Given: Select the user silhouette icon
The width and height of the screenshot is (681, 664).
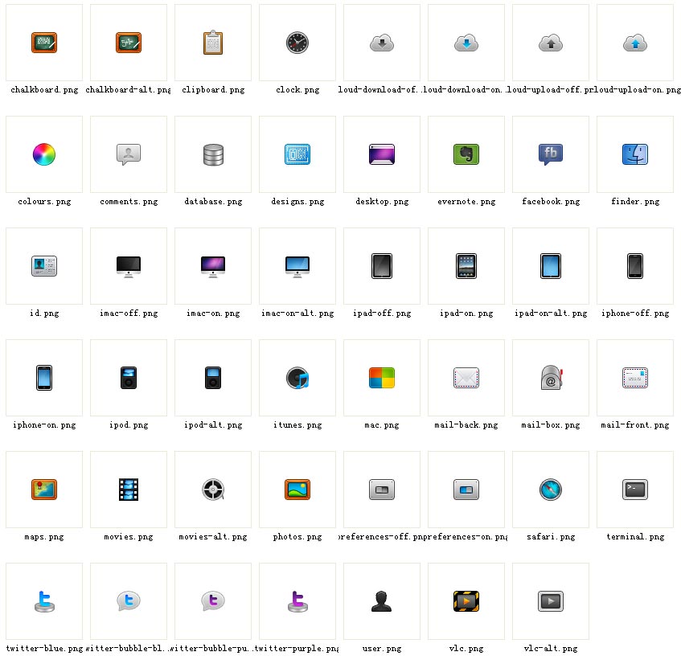Looking at the screenshot, I should point(382,601).
